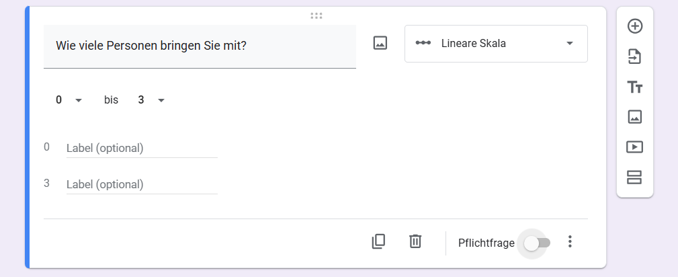Add a video from the side toolbar

[634, 147]
